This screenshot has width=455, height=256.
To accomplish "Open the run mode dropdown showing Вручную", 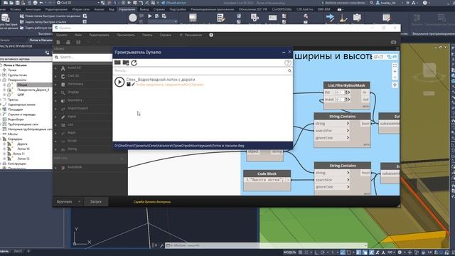I will 68,201.
